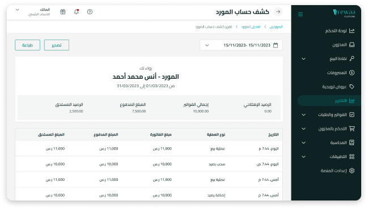Expand the نقاط البيع submenu chevron

click(x=303, y=59)
